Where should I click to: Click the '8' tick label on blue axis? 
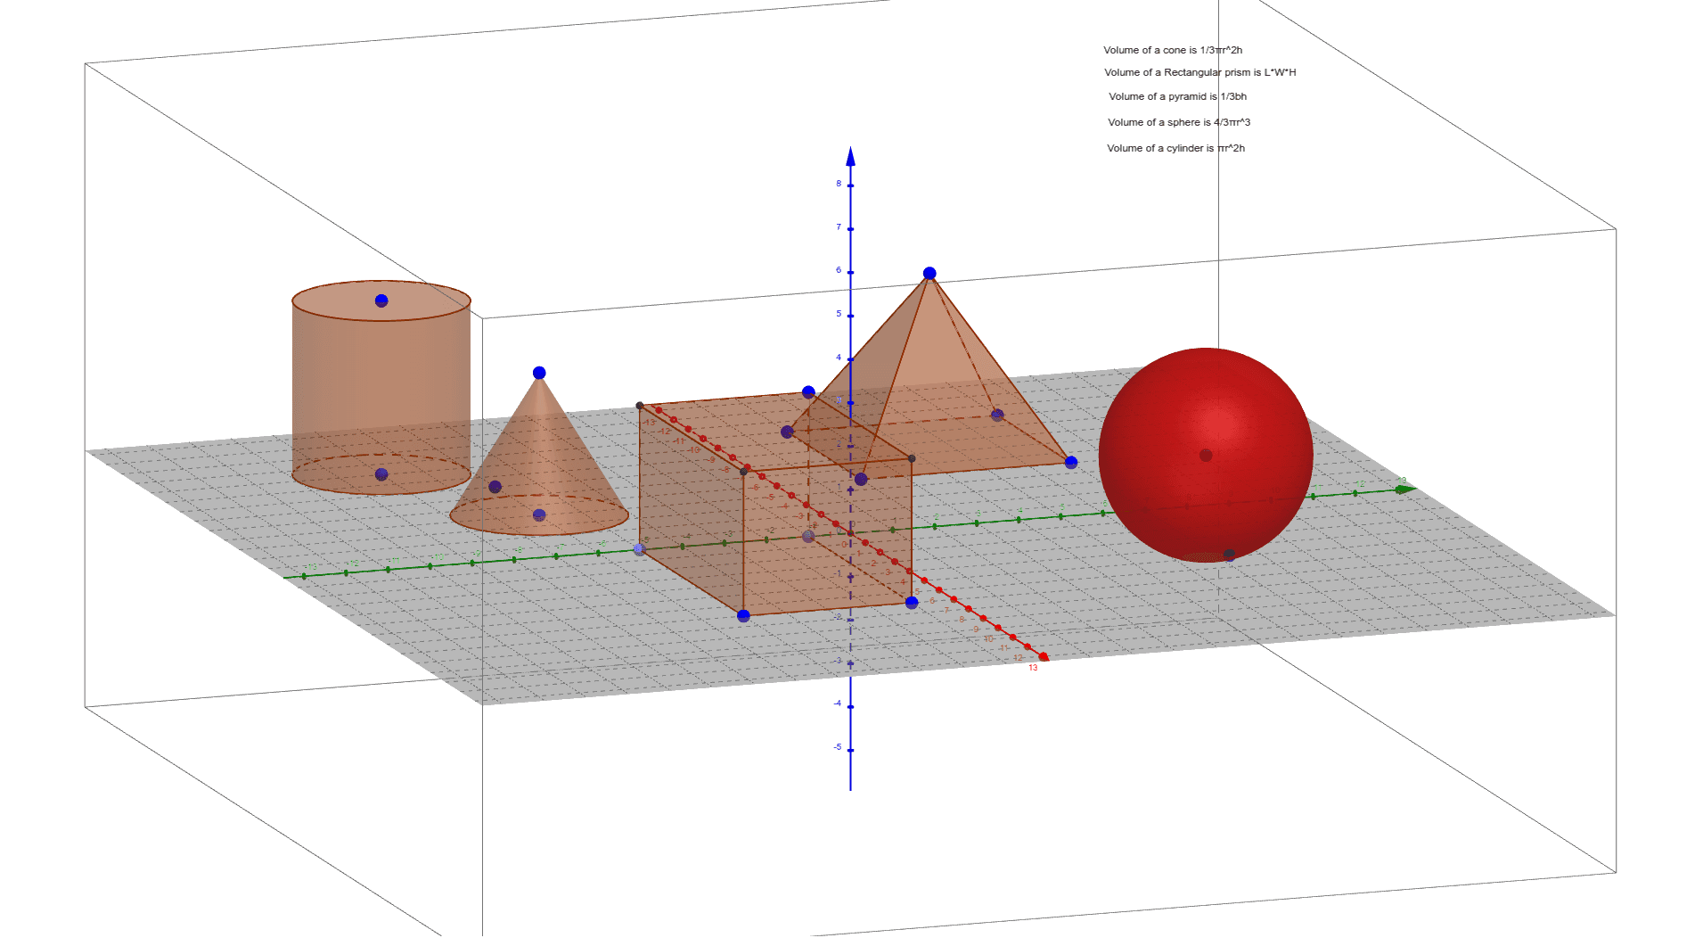839,184
